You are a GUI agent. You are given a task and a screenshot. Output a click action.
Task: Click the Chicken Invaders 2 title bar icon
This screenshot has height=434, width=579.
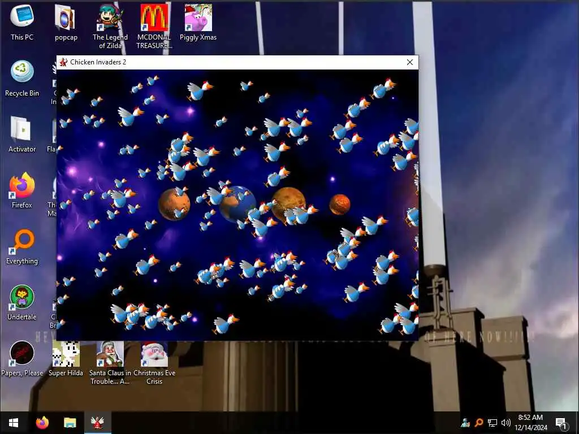click(x=63, y=62)
